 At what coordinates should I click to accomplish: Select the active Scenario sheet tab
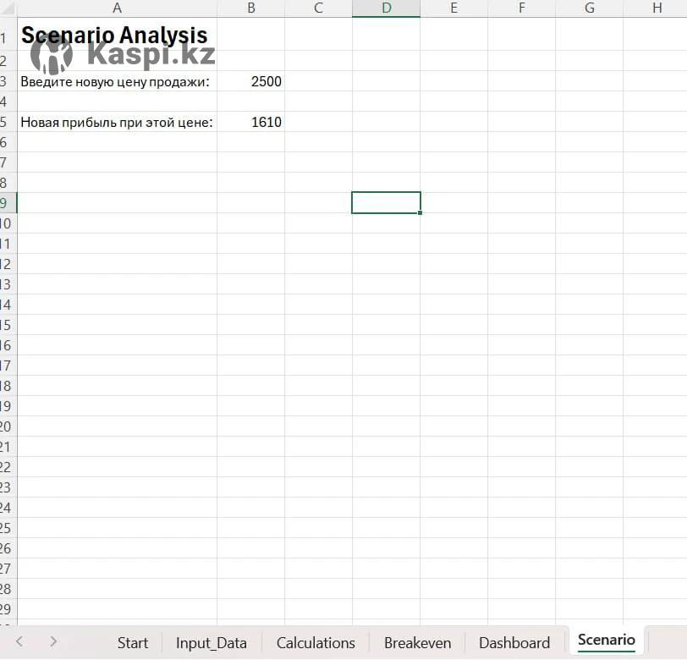tap(606, 640)
